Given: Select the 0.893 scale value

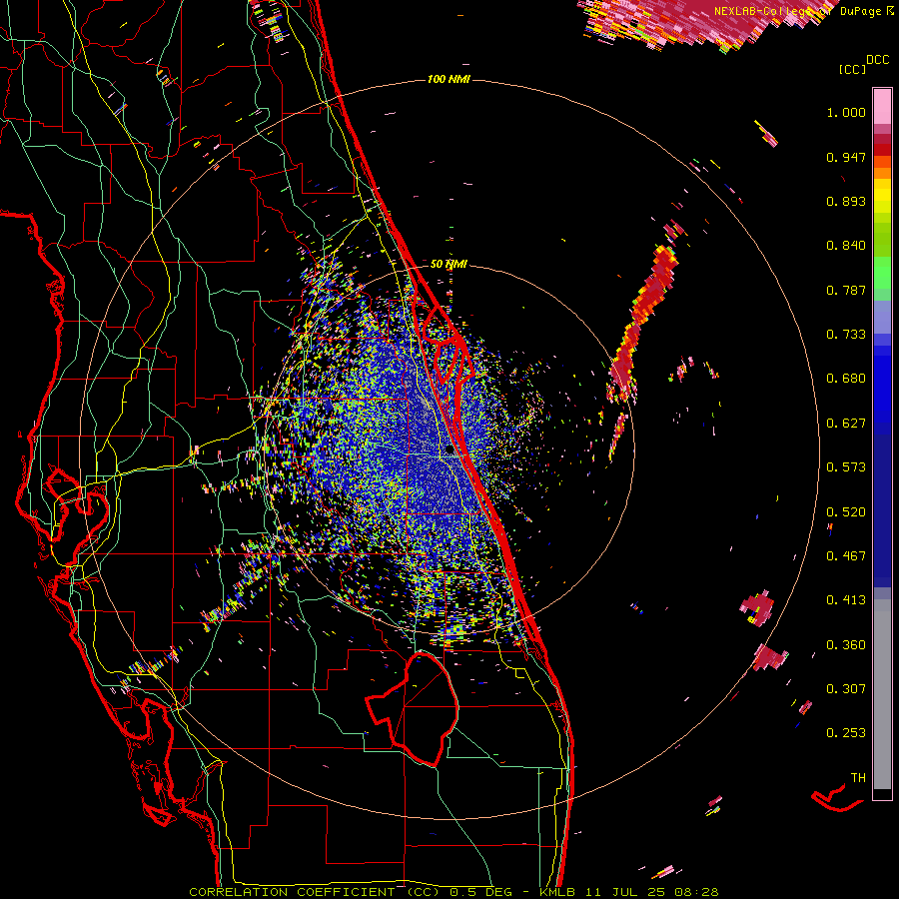Looking at the screenshot, I should coord(846,201).
